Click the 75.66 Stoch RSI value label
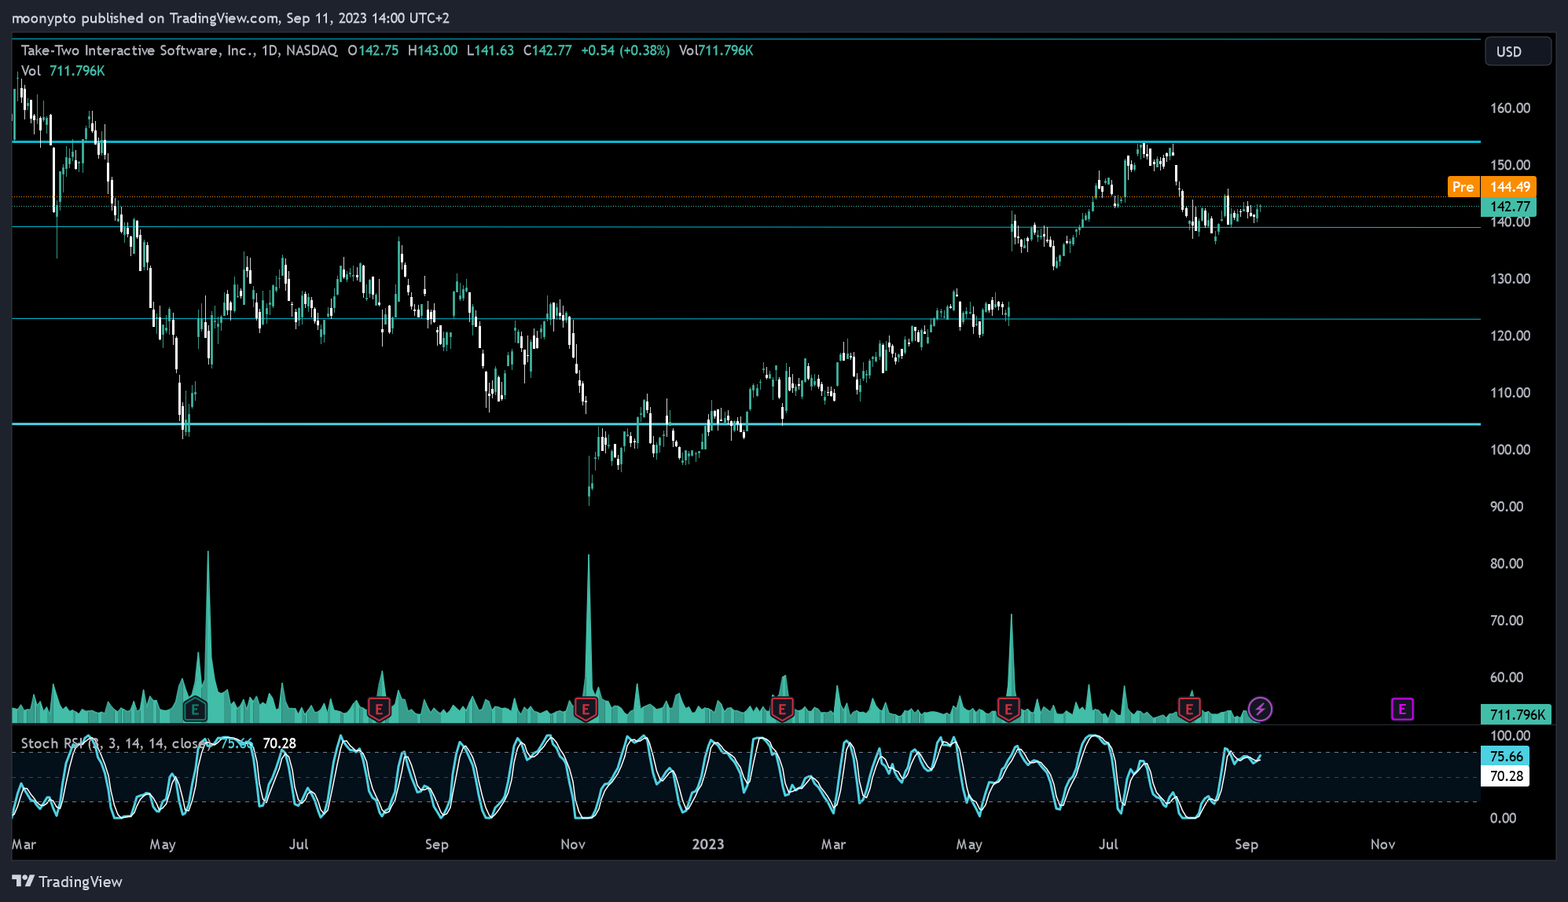Screen dimensions: 1568x902 click(x=1505, y=756)
